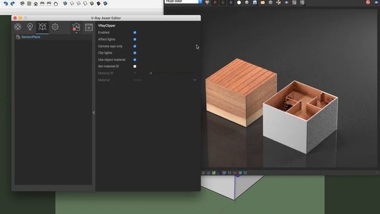Image resolution: width=380 pixels, height=214 pixels.
Task: Toggle the Clip lights checkbox
Action: (135, 53)
